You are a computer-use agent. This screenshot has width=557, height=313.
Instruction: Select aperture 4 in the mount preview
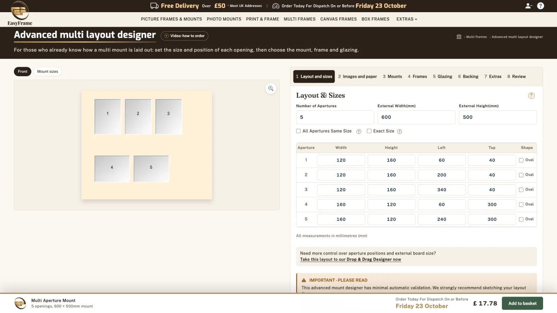(x=112, y=169)
